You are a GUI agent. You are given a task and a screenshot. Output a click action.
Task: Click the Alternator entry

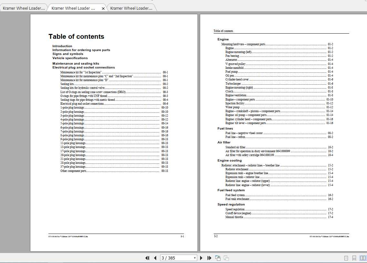click(x=279, y=60)
